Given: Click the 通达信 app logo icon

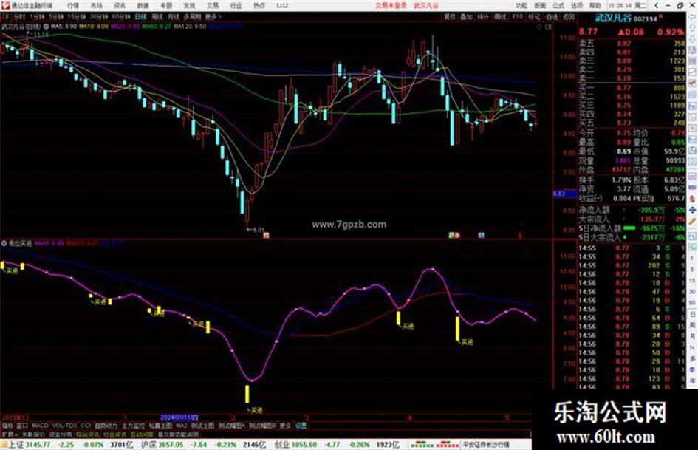Looking at the screenshot, I should point(5,5).
